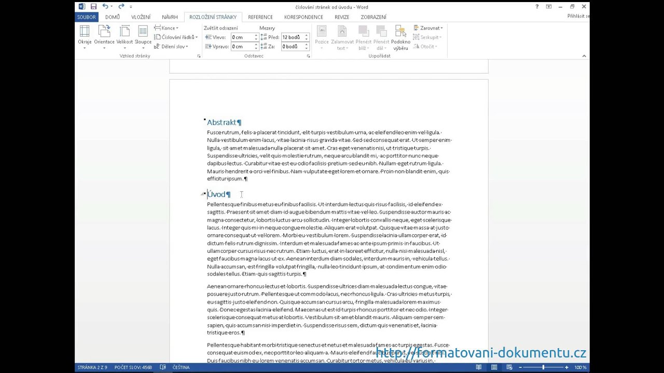Screen dimensions: 664x373
Task: Open the Pozice position menu
Action: [x=322, y=37]
